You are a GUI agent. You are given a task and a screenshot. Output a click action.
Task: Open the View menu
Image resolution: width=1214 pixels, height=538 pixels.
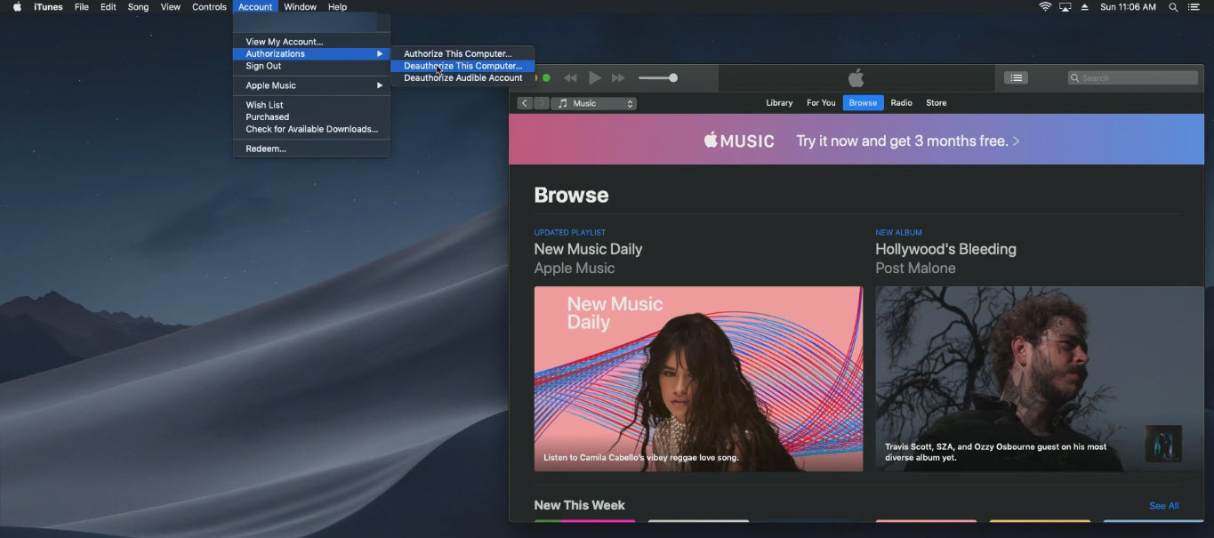[171, 7]
